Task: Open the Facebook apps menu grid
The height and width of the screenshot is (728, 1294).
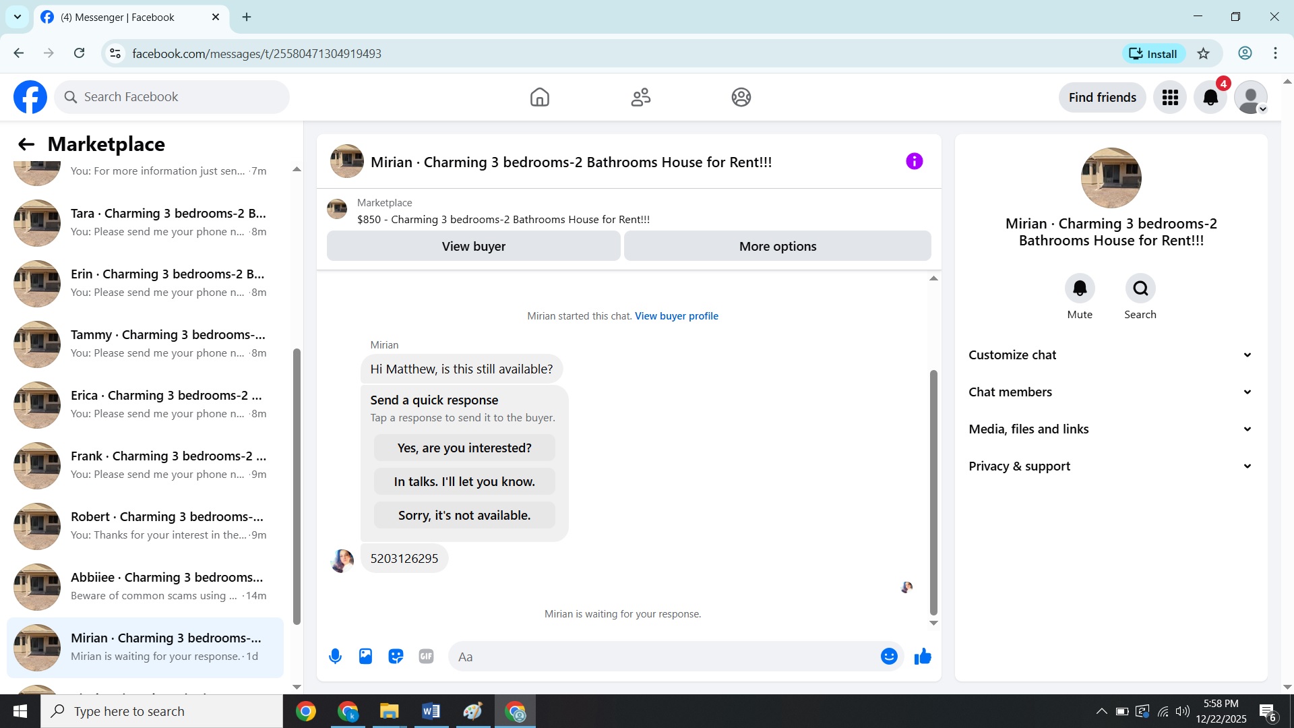Action: click(x=1170, y=98)
